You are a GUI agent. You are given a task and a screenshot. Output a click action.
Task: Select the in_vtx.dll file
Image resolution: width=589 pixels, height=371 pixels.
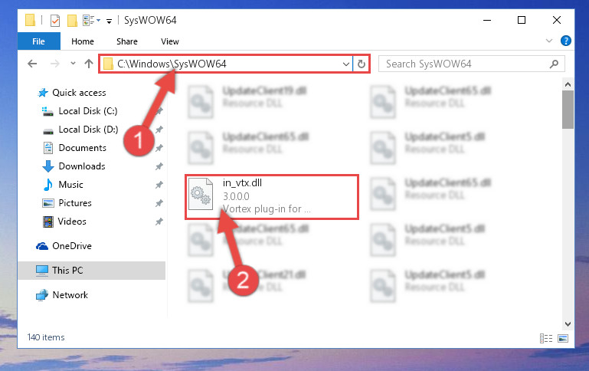pos(272,196)
